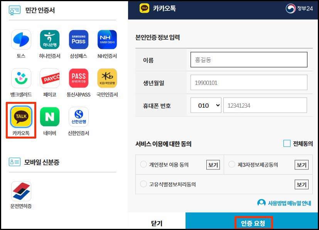Select the 제3자정보제공동의 radio button
This screenshot has width=319, height=230.
click(232, 164)
